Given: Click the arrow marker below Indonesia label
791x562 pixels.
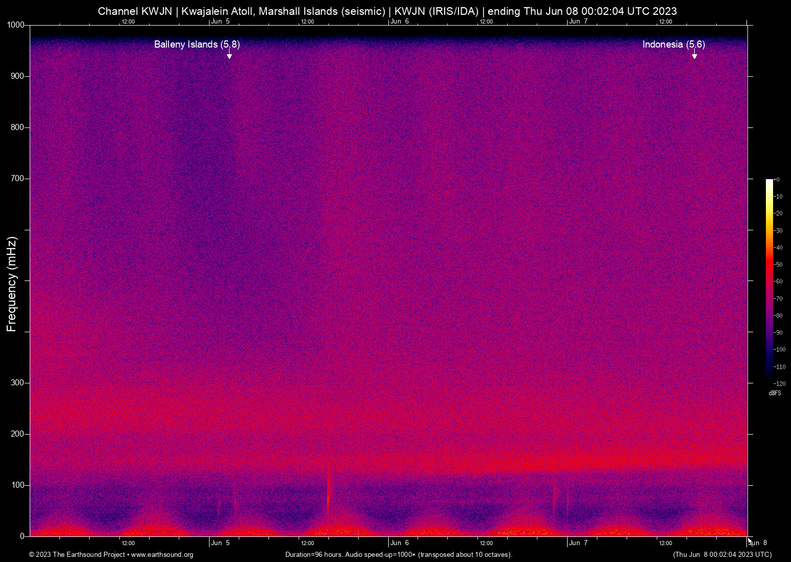Looking at the screenshot, I should (x=694, y=56).
